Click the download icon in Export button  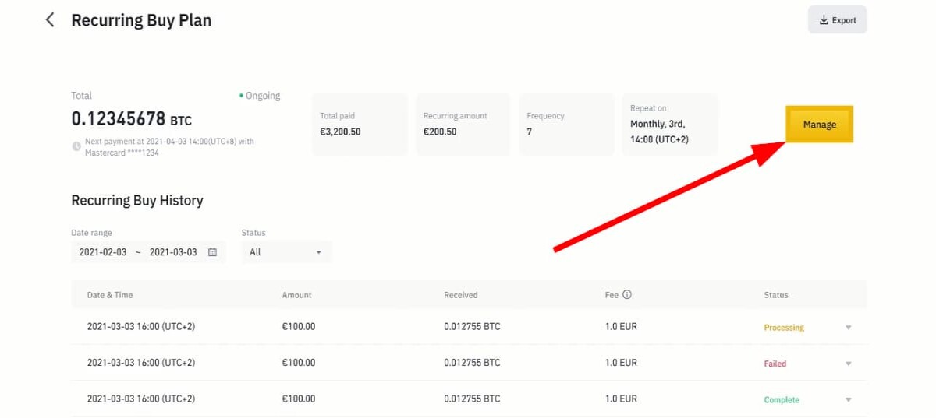(824, 20)
